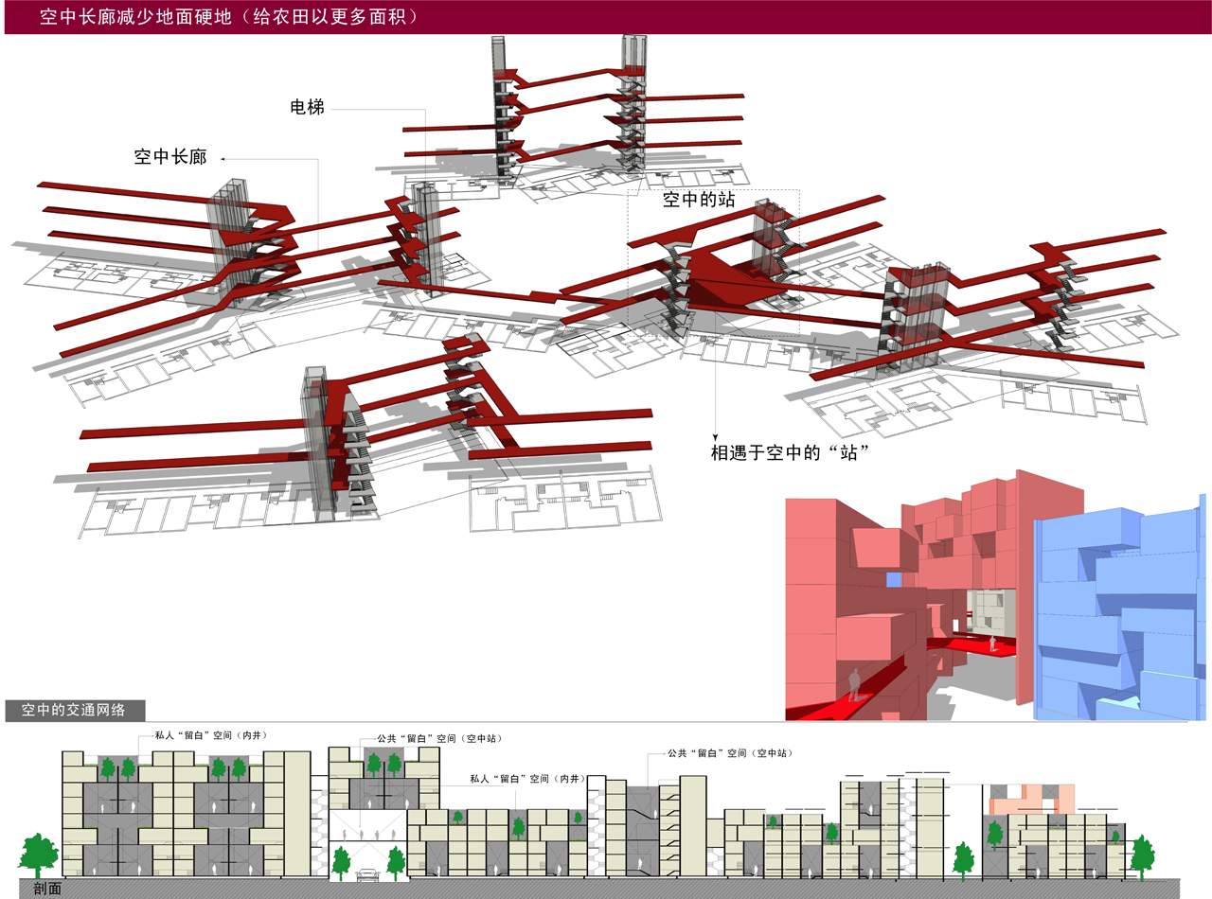Click the 相遇于空中的"站" caption
Image resolution: width=1212 pixels, height=899 pixels.
791,452
